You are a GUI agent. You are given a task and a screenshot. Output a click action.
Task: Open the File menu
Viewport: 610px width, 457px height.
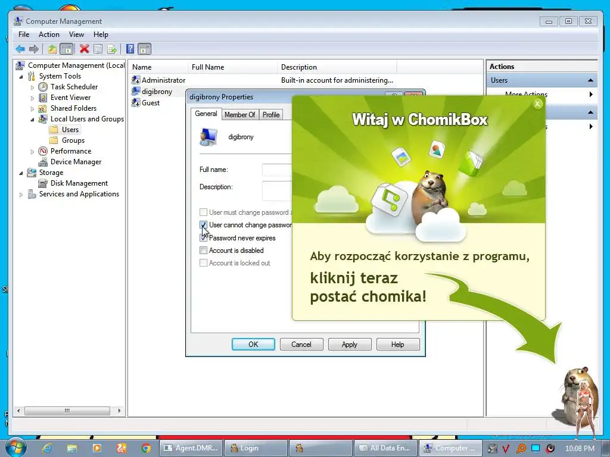click(x=24, y=35)
